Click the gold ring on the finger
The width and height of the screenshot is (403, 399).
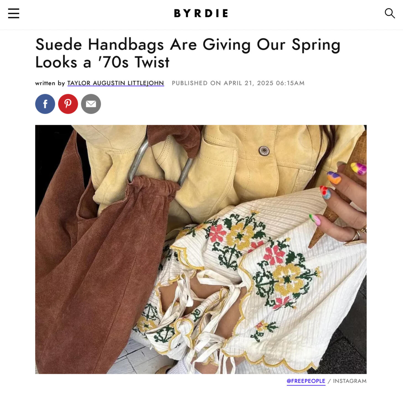pyautogui.click(x=356, y=235)
